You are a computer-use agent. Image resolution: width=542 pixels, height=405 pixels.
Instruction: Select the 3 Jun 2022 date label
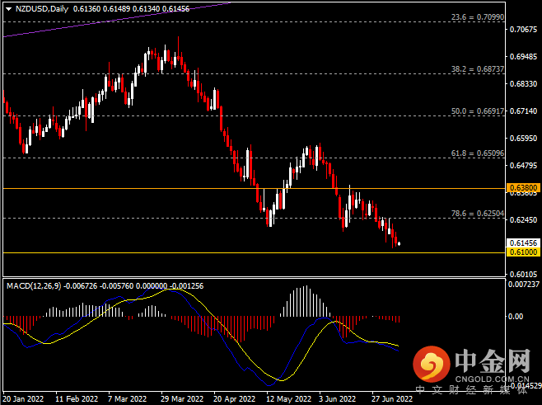tap(338, 398)
